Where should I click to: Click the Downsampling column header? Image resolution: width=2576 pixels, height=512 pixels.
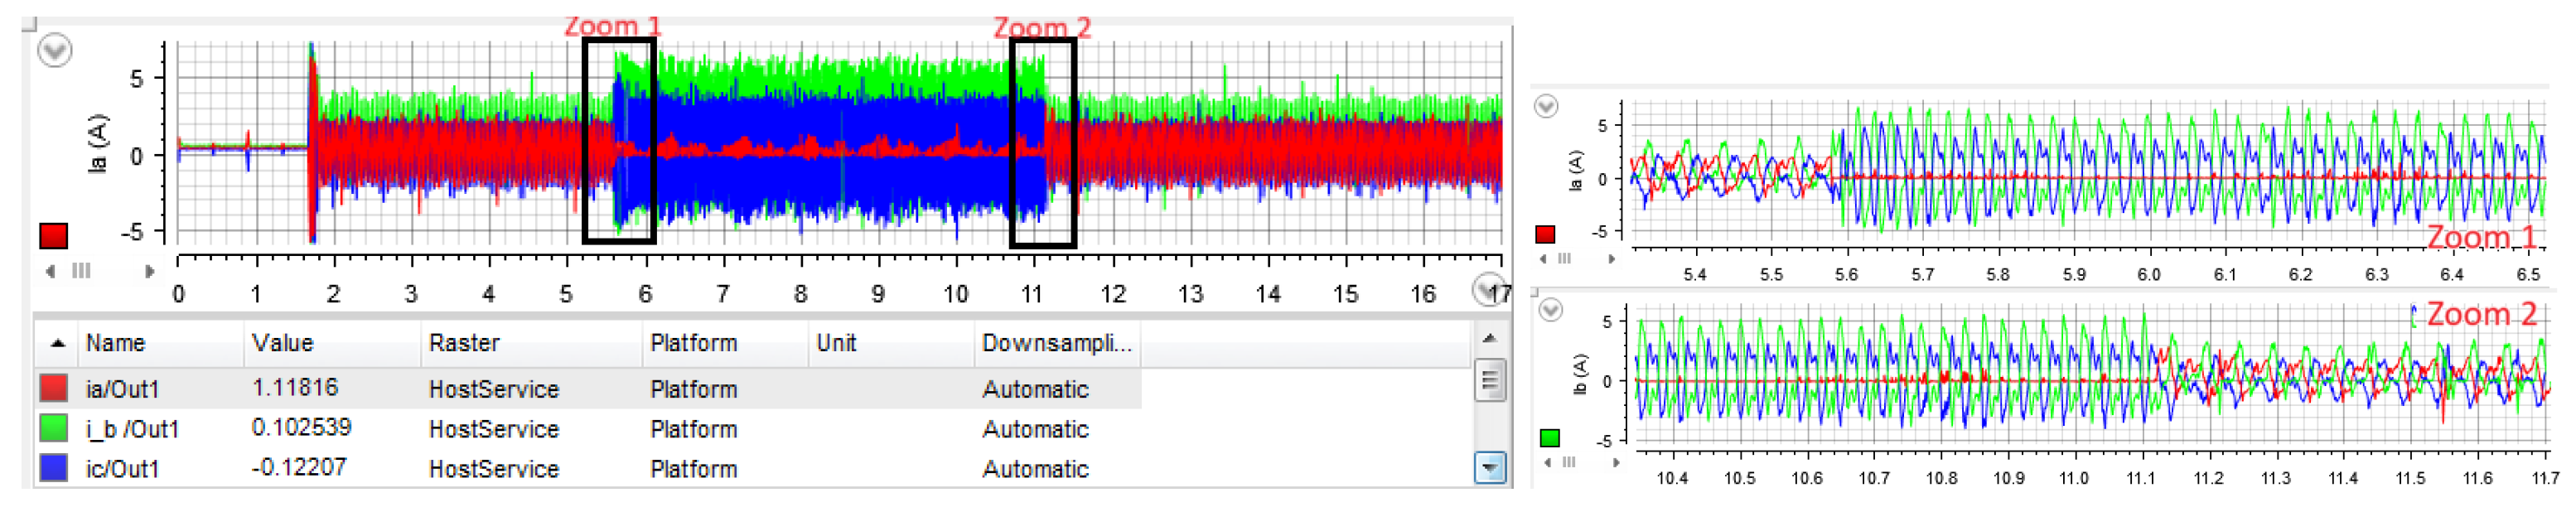tap(1055, 344)
